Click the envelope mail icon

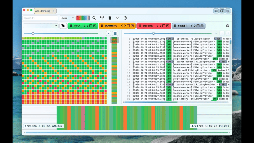click(117, 18)
